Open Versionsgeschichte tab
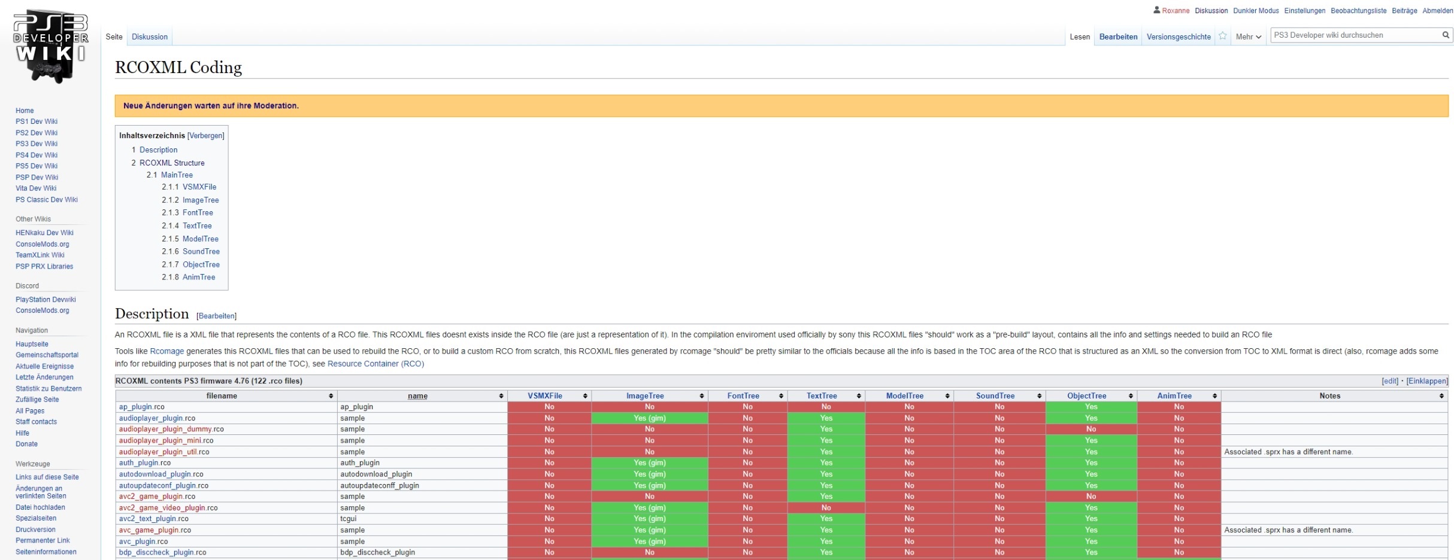The height and width of the screenshot is (560, 1454). (1179, 36)
